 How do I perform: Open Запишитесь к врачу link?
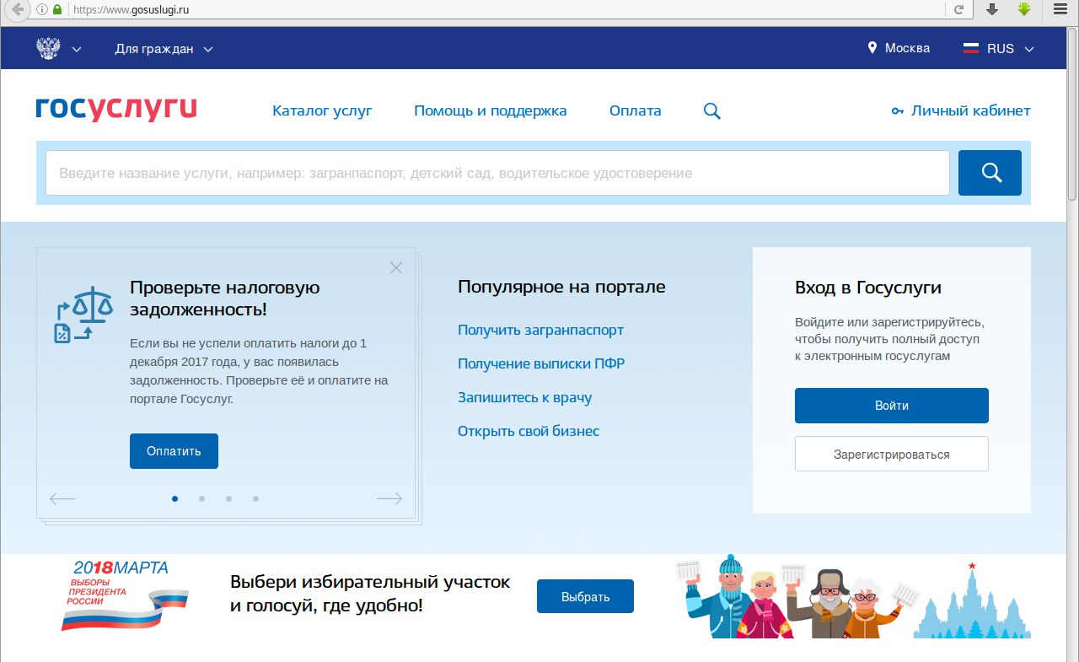[x=525, y=397]
